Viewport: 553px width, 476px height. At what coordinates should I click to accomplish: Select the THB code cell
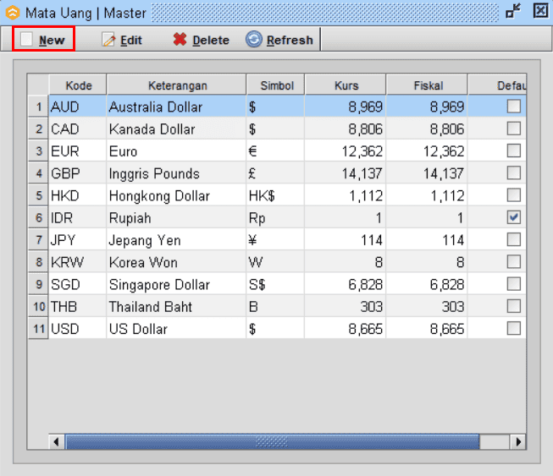point(78,306)
